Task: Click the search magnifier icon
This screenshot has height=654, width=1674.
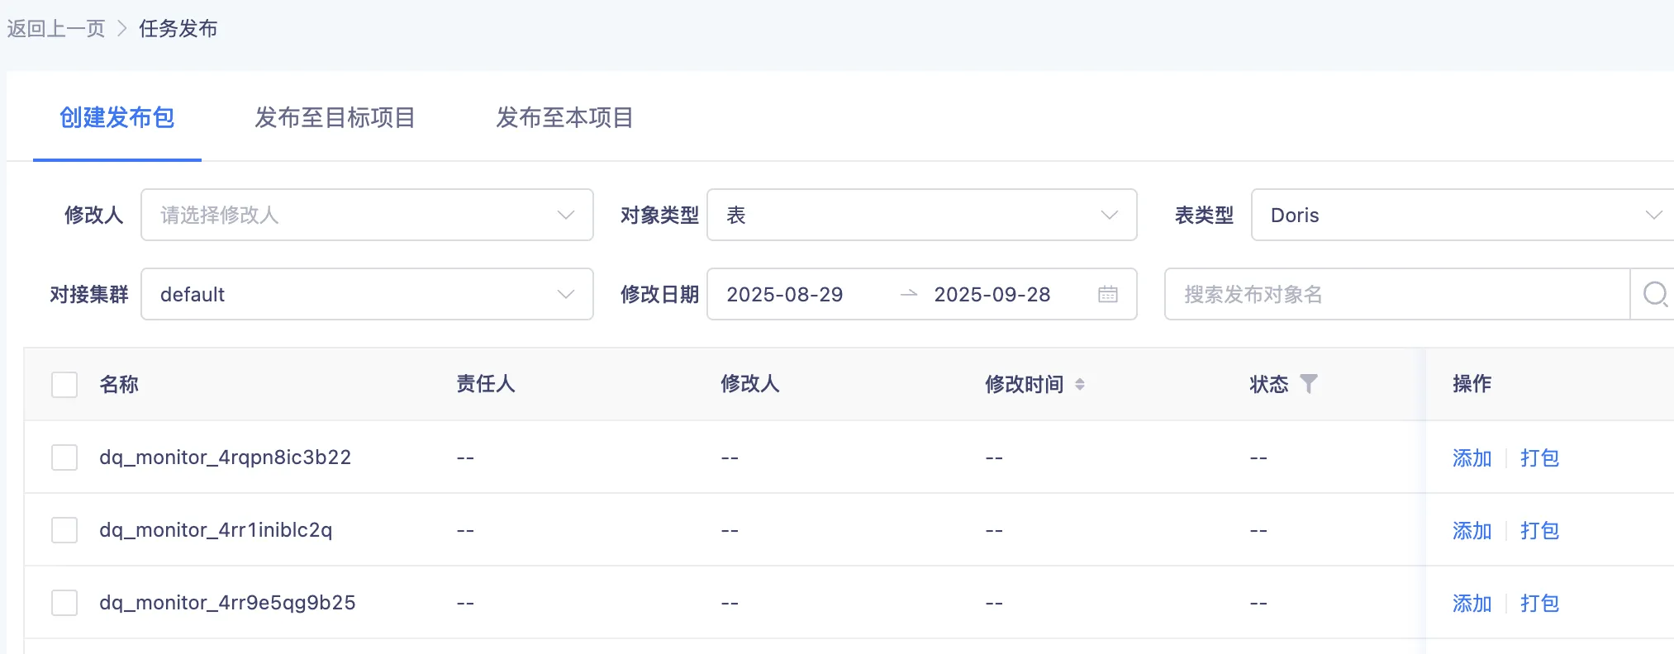Action: (1654, 294)
